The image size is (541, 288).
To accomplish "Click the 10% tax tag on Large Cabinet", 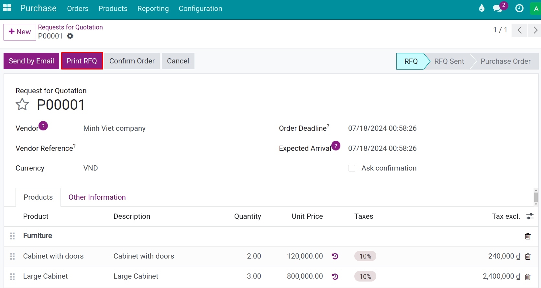I will [365, 277].
